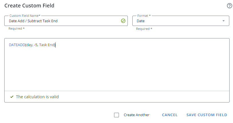Tick the Create Another checkbox
Screen dimensions: 233x123
116,115
